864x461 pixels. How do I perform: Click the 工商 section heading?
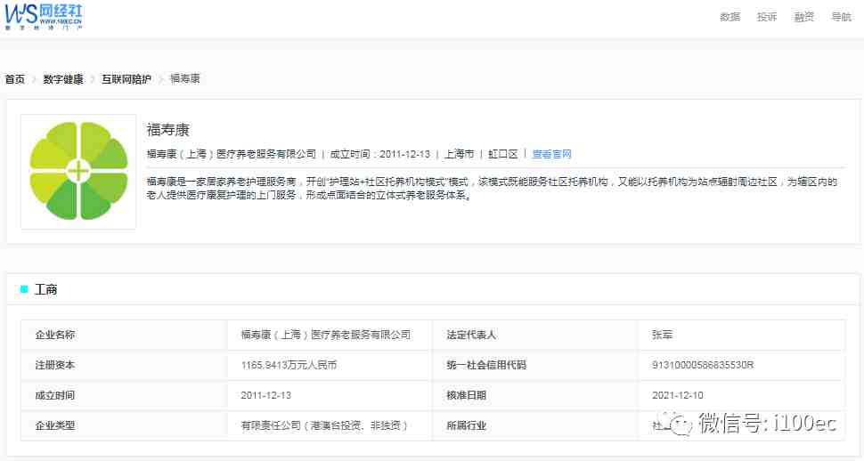tap(45, 290)
